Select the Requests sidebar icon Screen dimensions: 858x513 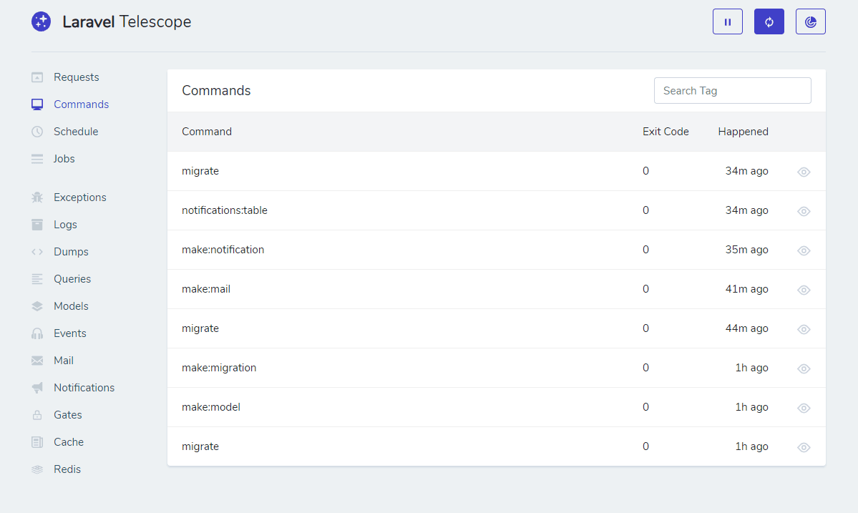tap(37, 77)
